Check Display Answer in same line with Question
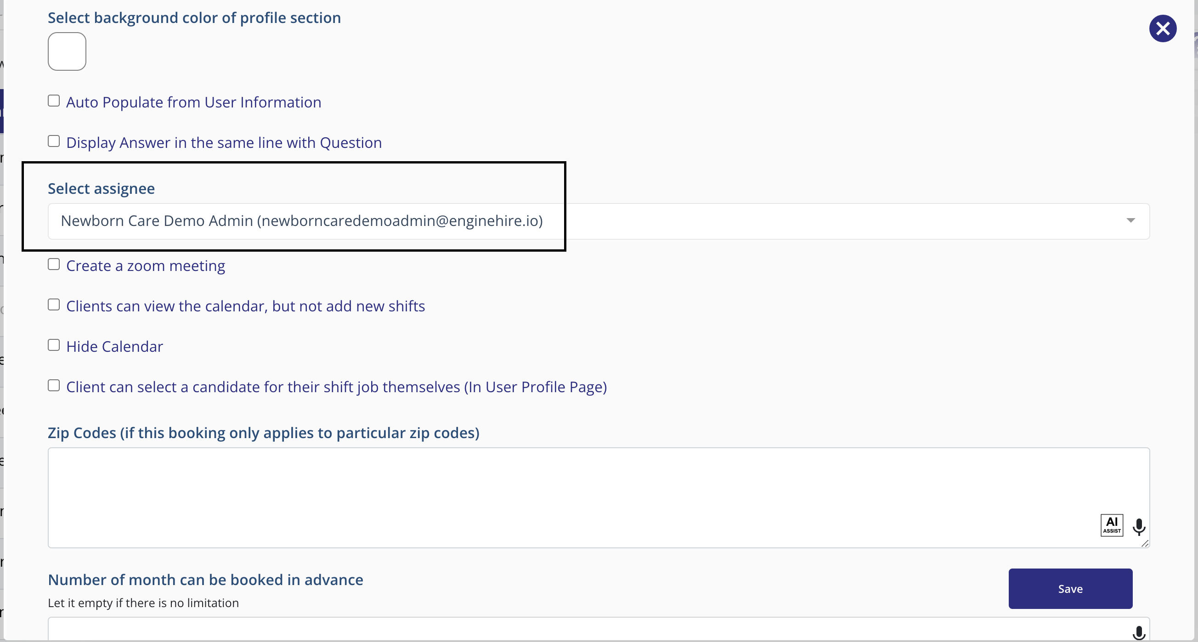 tap(54, 141)
